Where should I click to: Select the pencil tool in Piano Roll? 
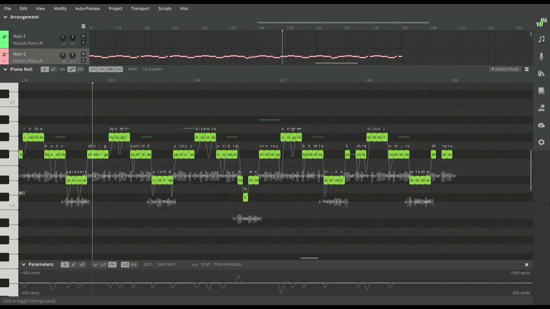coord(54,69)
